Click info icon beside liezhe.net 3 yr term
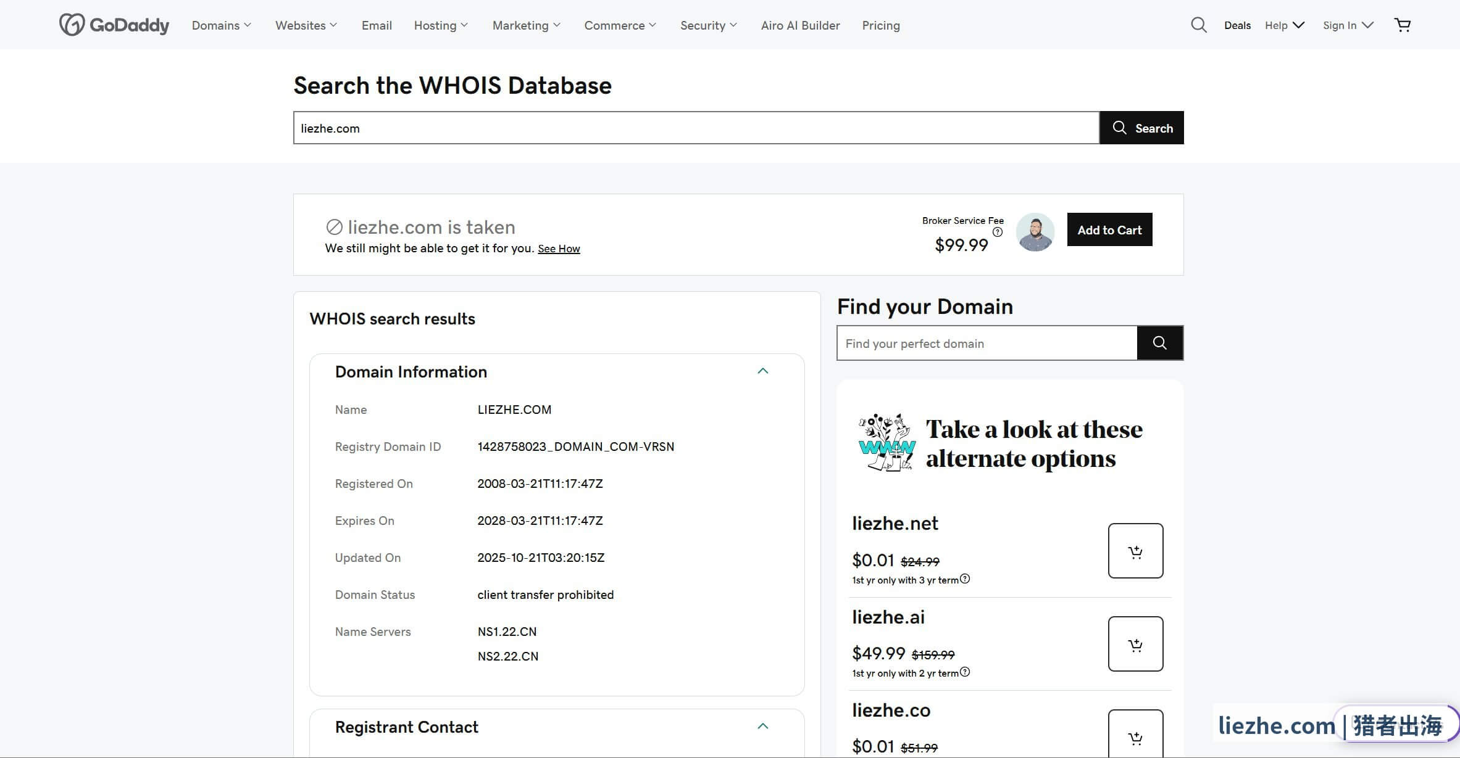The height and width of the screenshot is (758, 1460). tap(965, 579)
